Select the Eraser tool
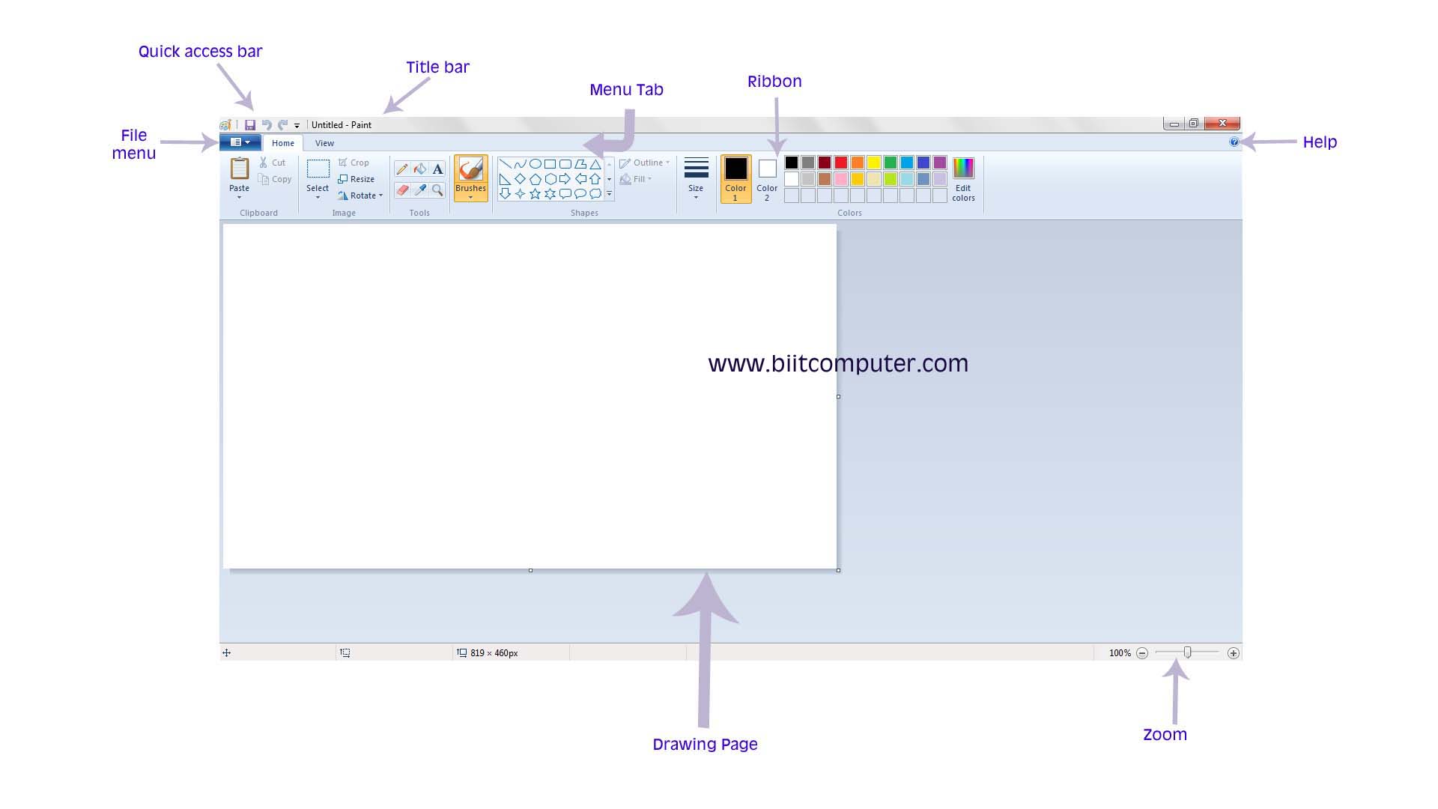 tap(401, 190)
